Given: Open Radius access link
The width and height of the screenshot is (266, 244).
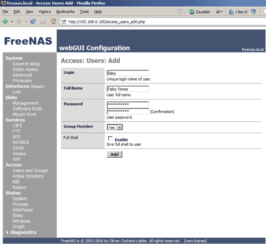Looking at the screenshot, I should pyautogui.click(x=19, y=187).
